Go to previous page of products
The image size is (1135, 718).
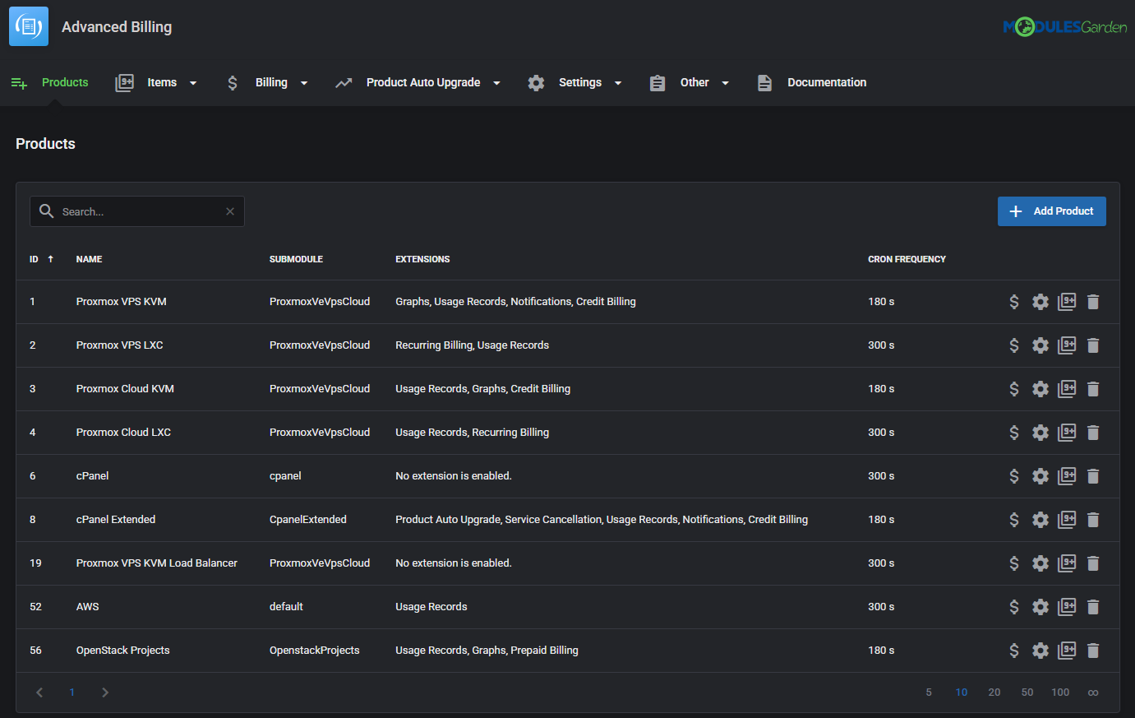39,693
